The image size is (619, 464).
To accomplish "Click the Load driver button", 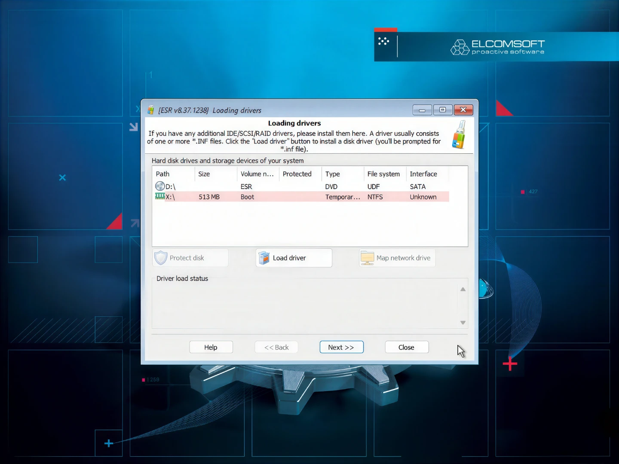I will 294,258.
